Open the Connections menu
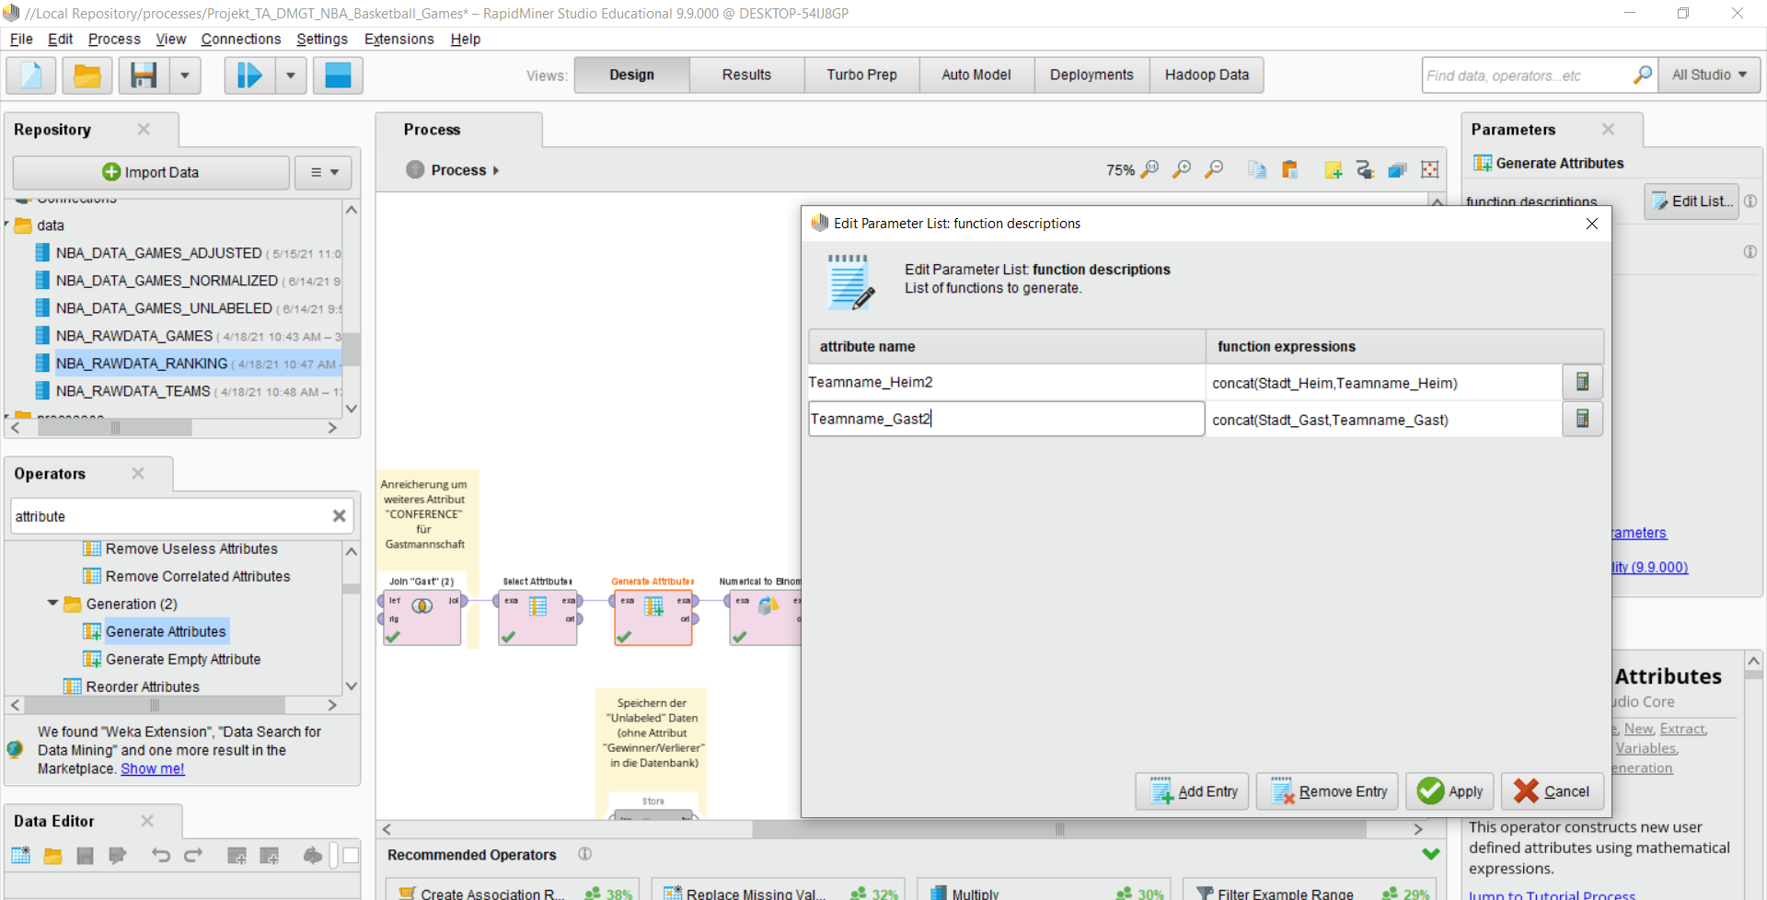The width and height of the screenshot is (1767, 900). pyautogui.click(x=241, y=39)
